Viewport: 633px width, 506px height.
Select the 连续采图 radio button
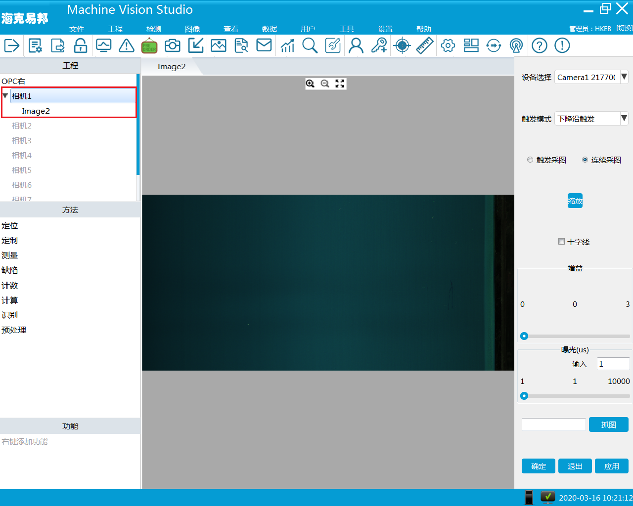(x=585, y=160)
